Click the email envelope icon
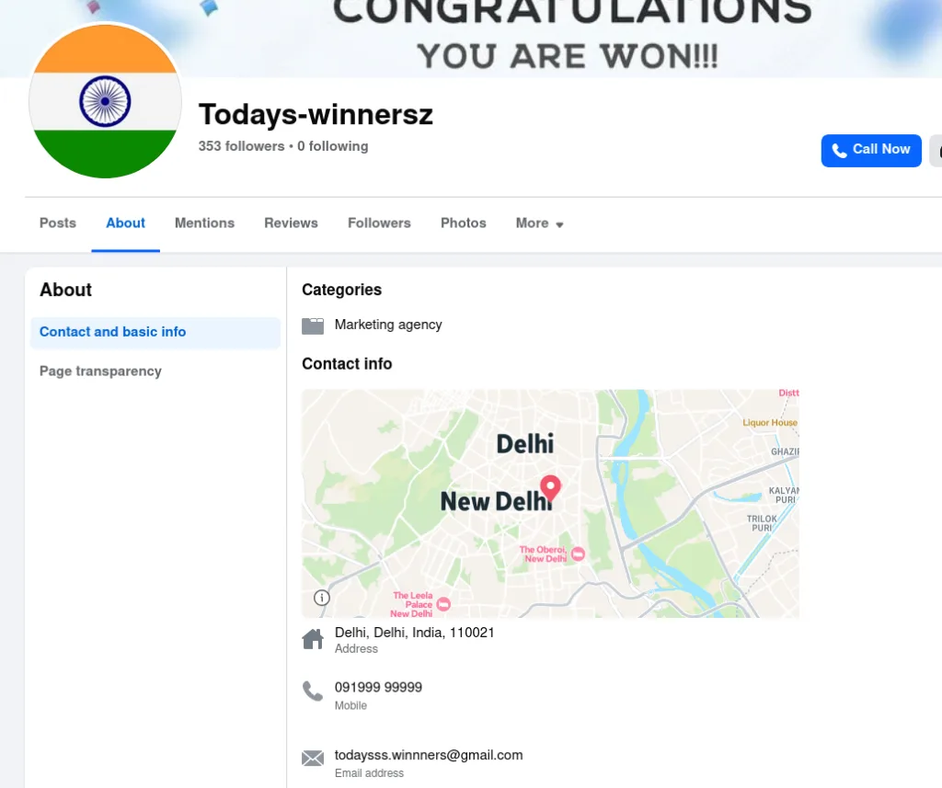This screenshot has width=942, height=788. [313, 759]
